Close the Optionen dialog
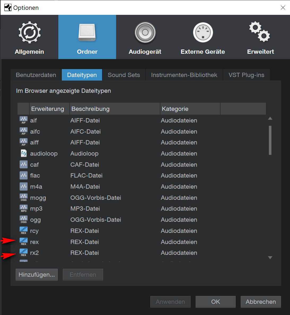 pos(283,8)
